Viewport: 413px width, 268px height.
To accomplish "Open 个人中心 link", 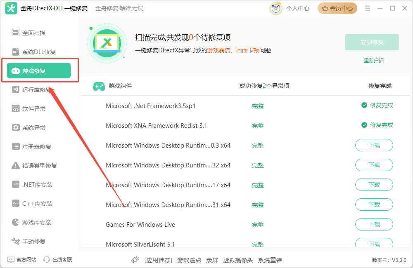I will (x=298, y=8).
